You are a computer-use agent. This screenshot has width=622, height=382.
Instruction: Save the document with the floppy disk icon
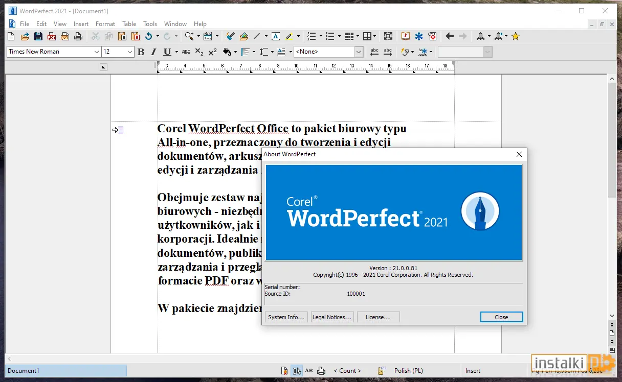point(38,36)
